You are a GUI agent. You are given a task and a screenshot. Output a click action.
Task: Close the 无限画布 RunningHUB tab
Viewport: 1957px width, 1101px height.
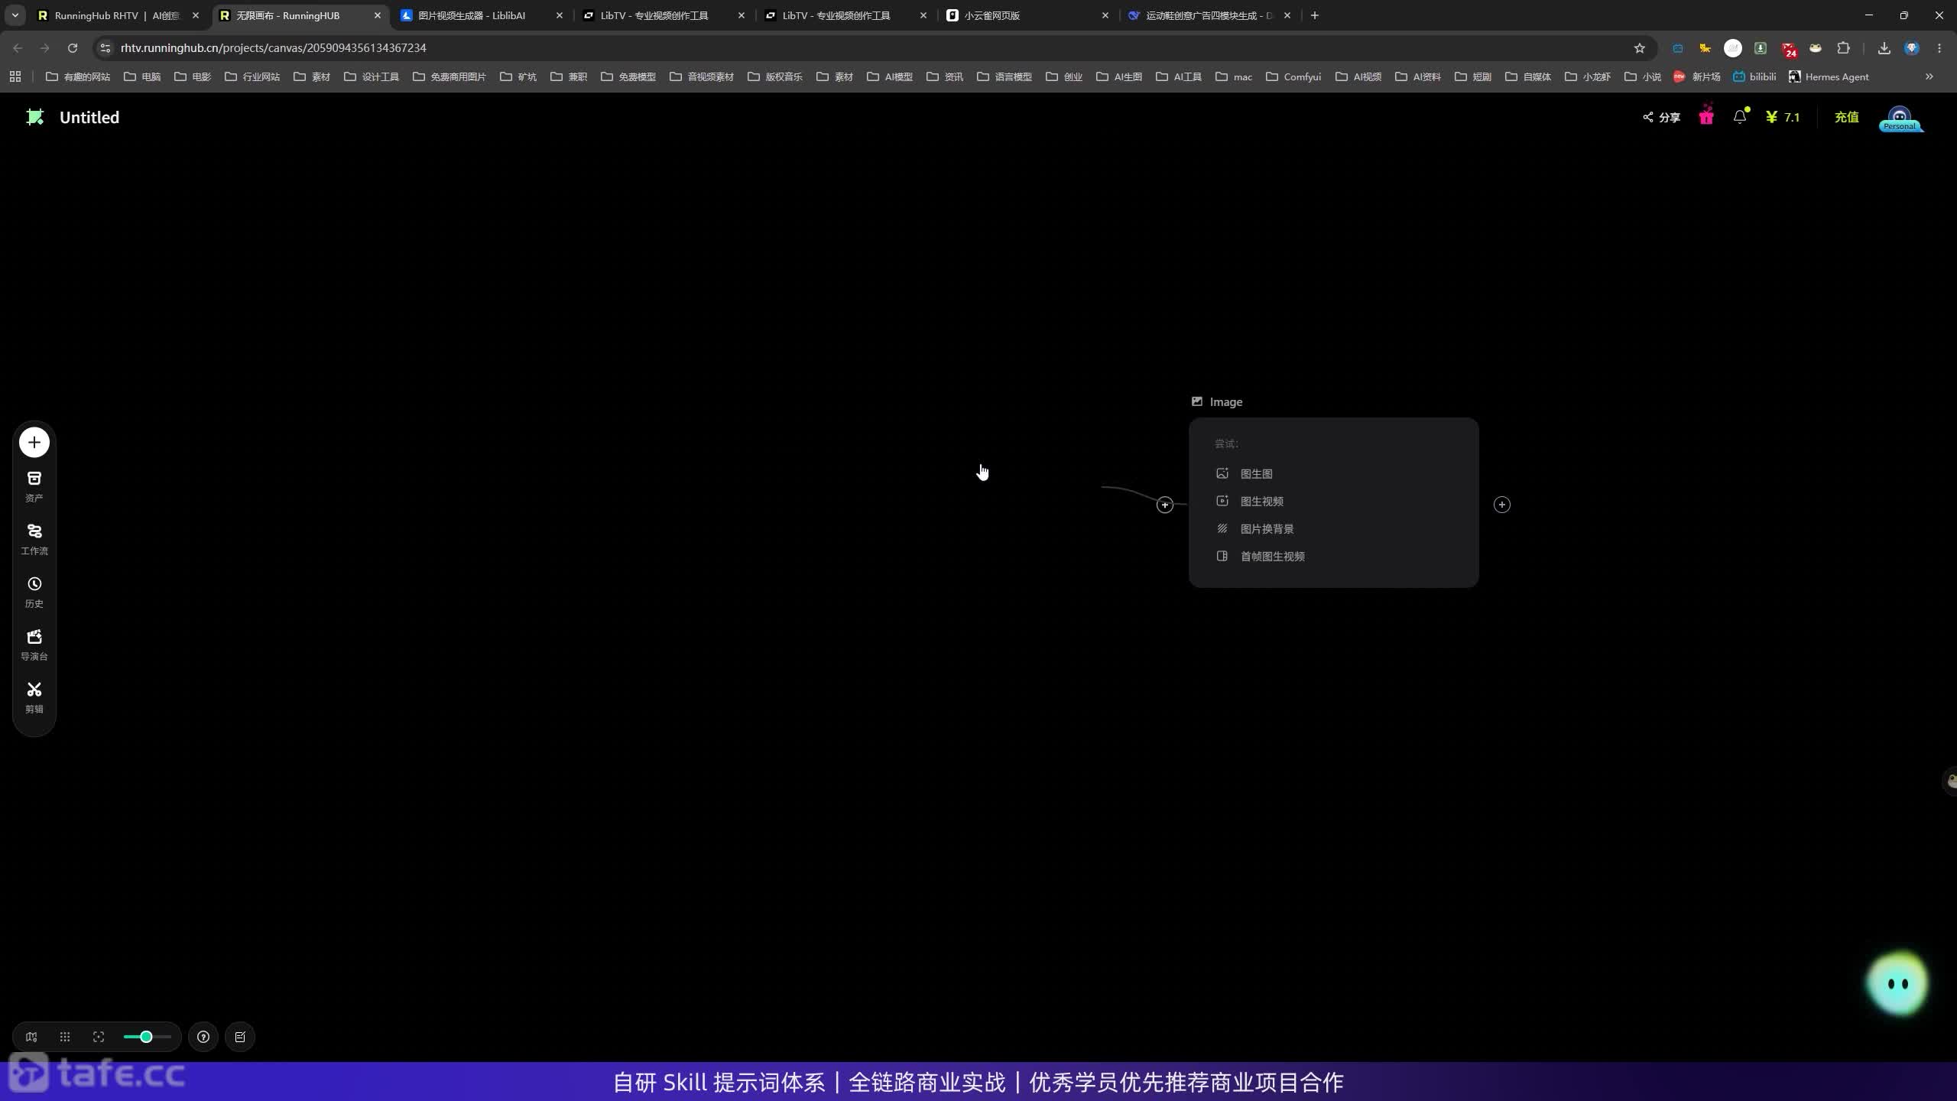coord(377,15)
